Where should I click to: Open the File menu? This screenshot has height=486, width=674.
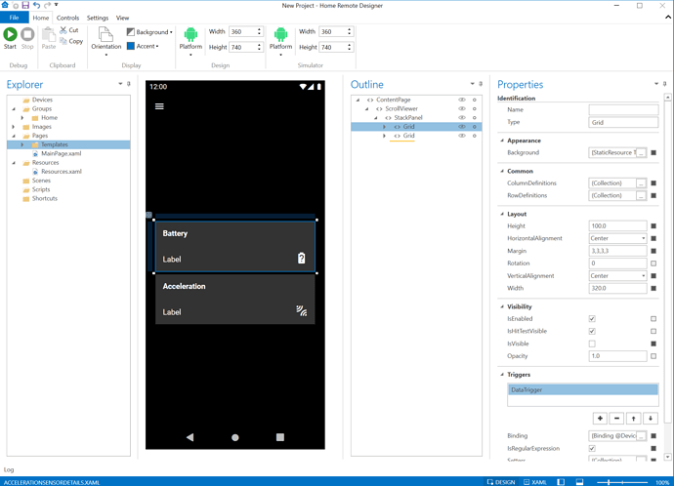(x=15, y=18)
